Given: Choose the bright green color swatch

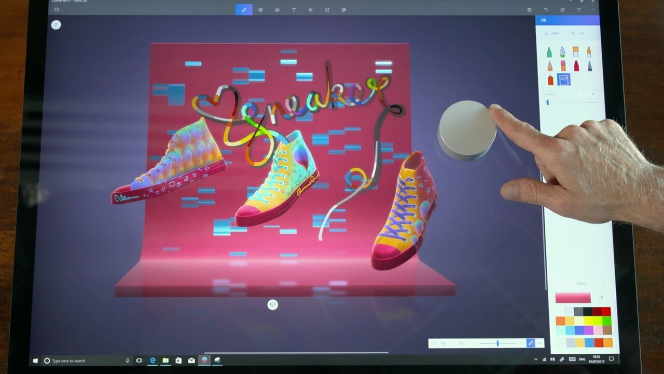Looking at the screenshot, I should (606, 320).
